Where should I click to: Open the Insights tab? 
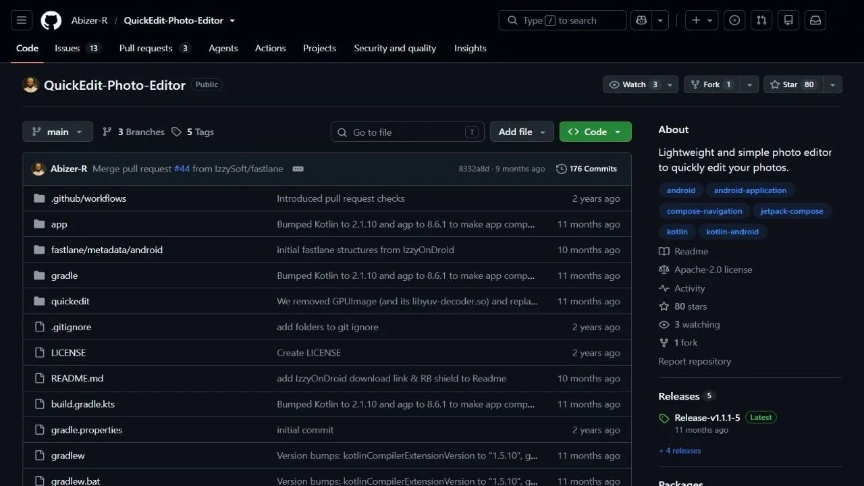pos(470,48)
